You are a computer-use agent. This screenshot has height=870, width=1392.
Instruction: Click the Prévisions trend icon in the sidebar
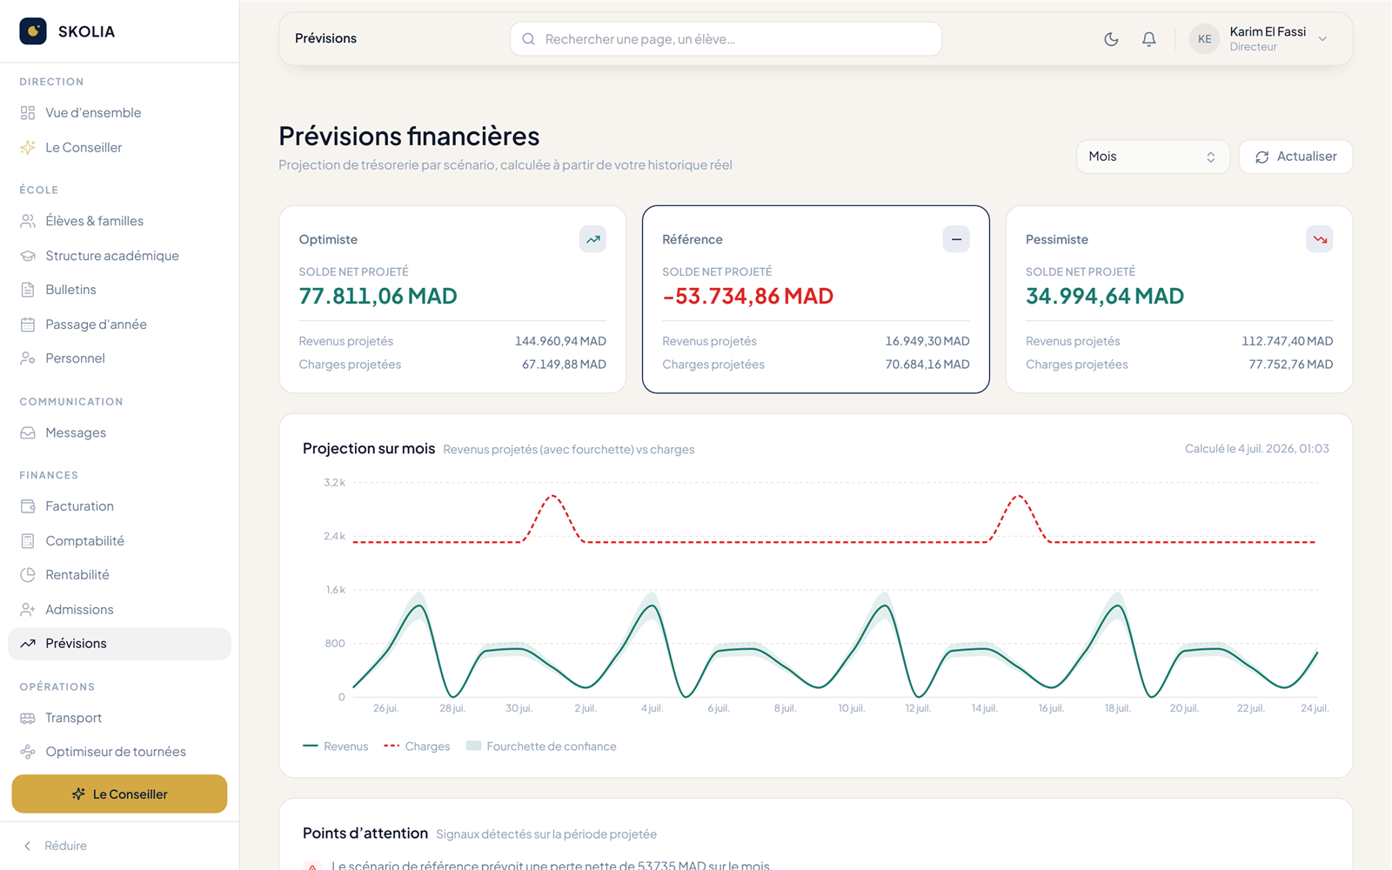[28, 644]
